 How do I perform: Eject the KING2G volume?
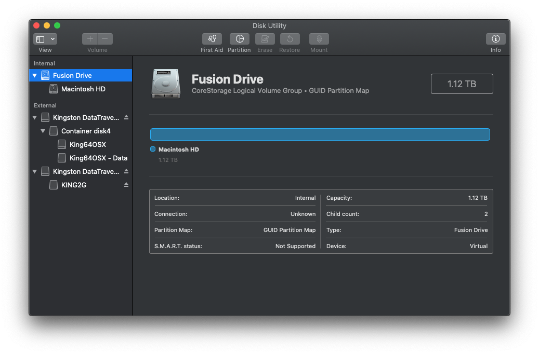pos(126,185)
